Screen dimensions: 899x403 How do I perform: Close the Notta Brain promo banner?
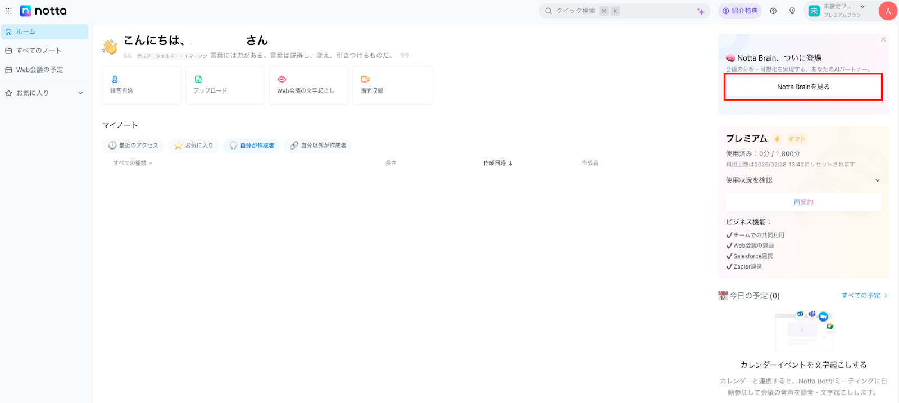coord(883,39)
